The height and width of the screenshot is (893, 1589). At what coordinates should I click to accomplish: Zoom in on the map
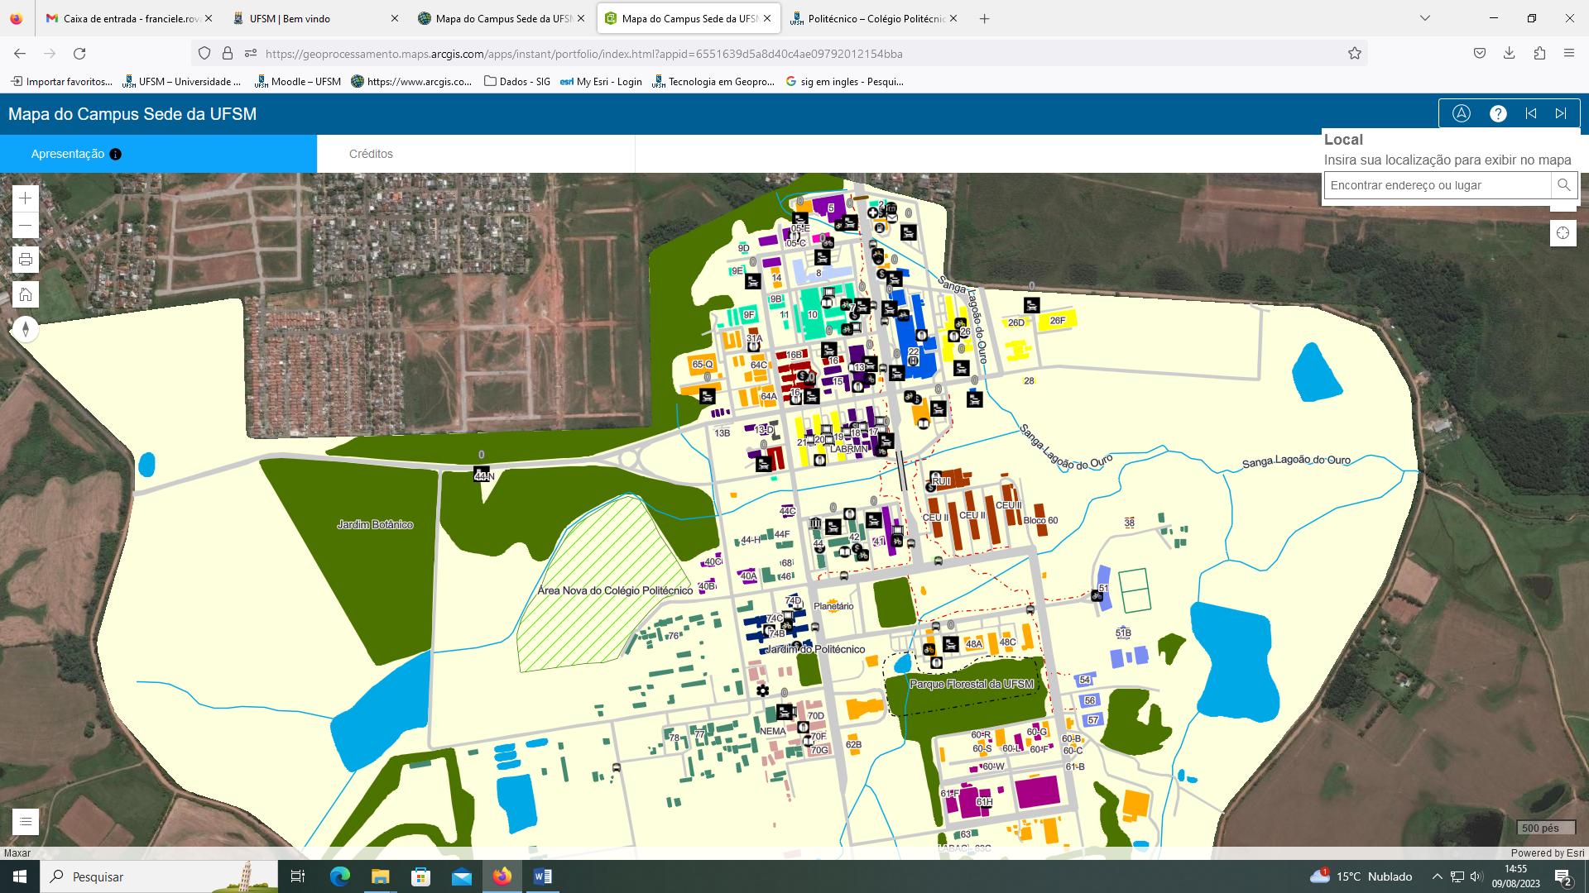tap(26, 198)
